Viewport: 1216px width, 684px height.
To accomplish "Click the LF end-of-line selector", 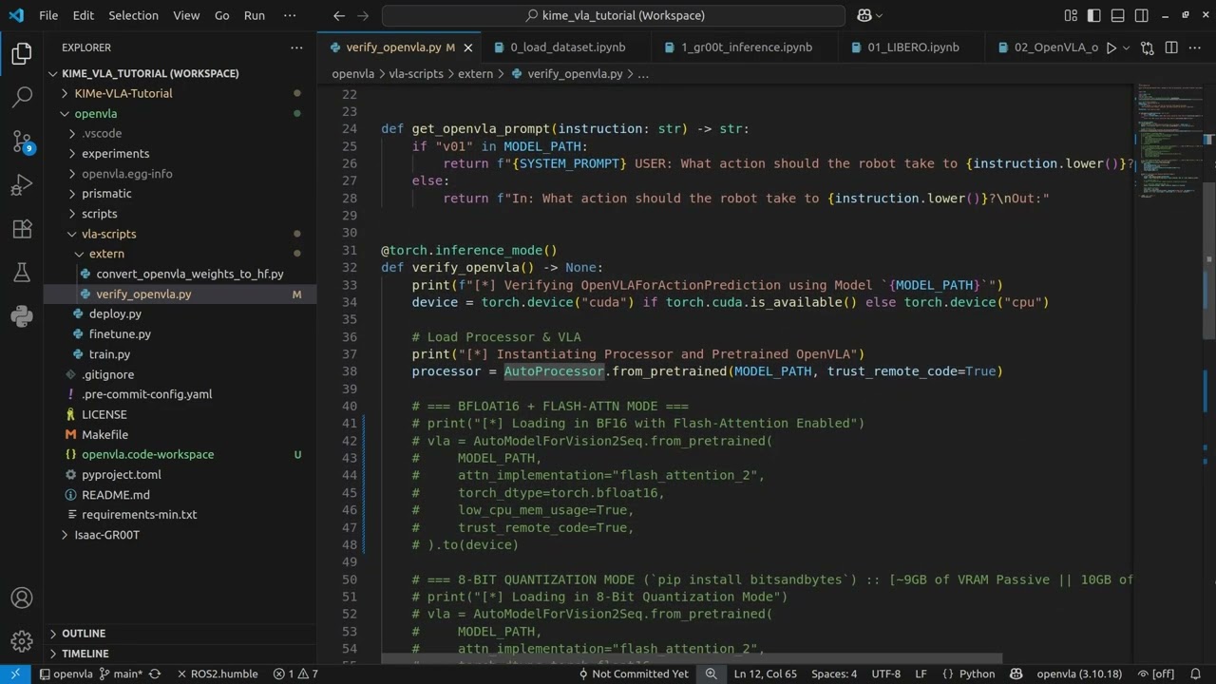I will point(921,674).
